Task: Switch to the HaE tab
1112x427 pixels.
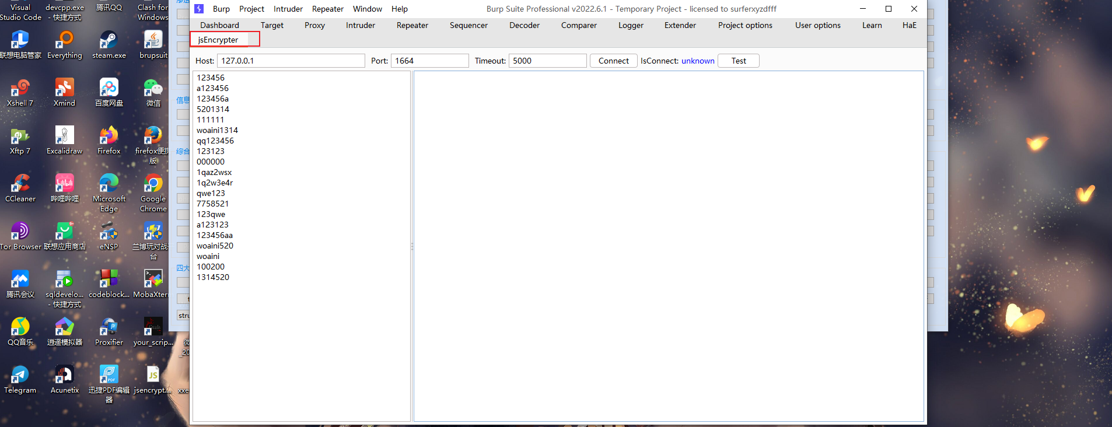Action: point(910,25)
